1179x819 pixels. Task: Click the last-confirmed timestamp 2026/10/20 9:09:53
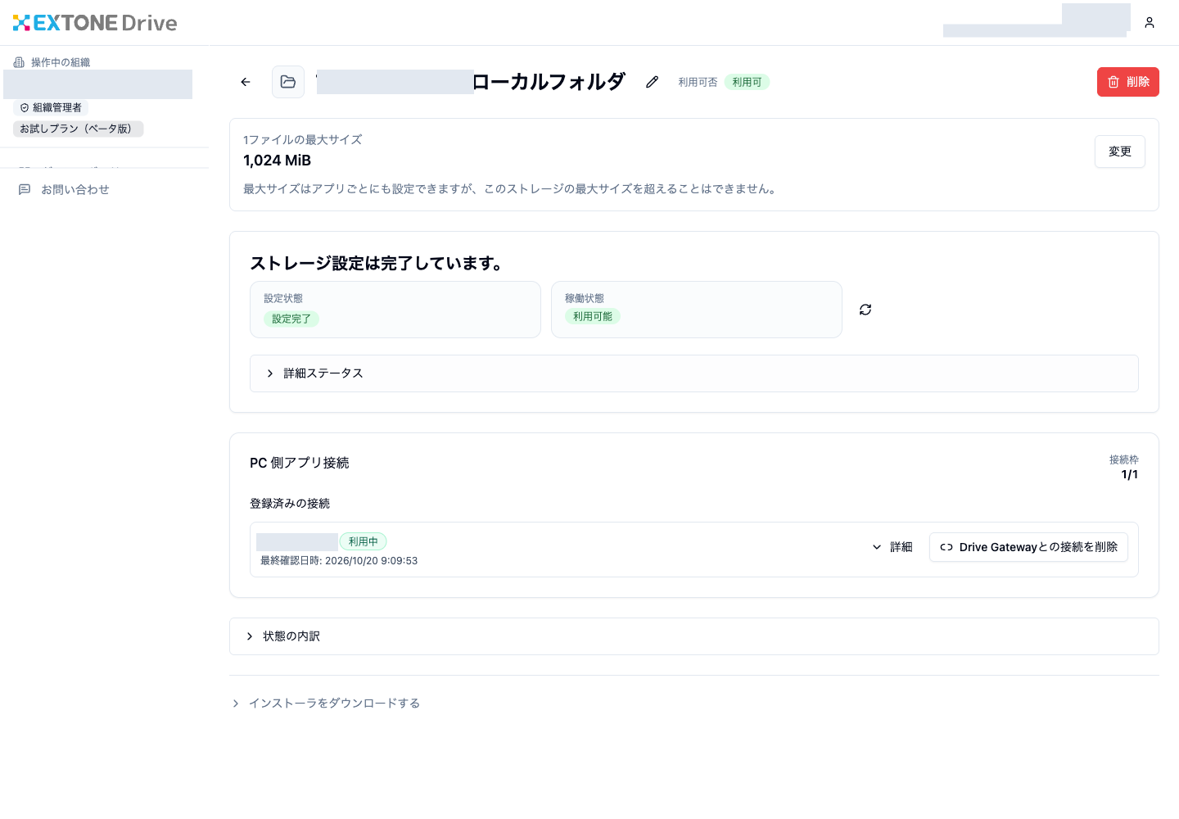coord(371,561)
